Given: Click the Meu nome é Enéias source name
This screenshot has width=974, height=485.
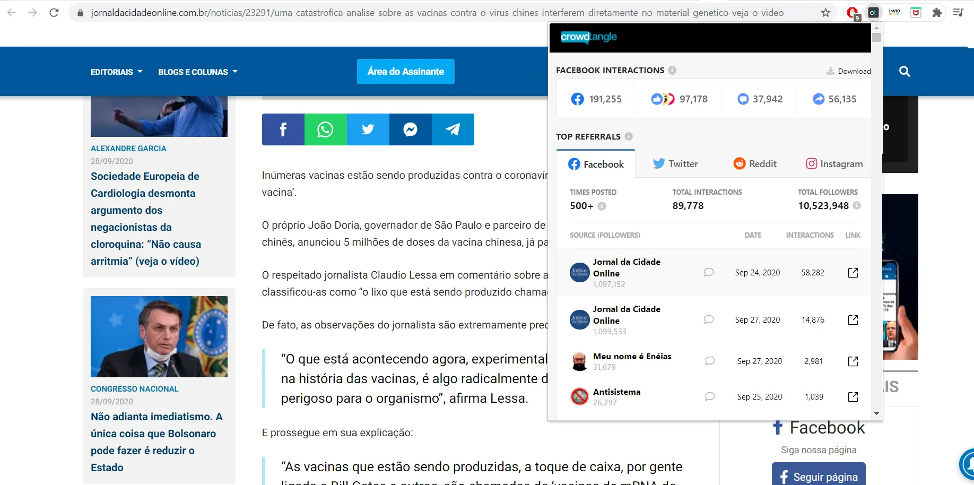Looking at the screenshot, I should tap(632, 356).
